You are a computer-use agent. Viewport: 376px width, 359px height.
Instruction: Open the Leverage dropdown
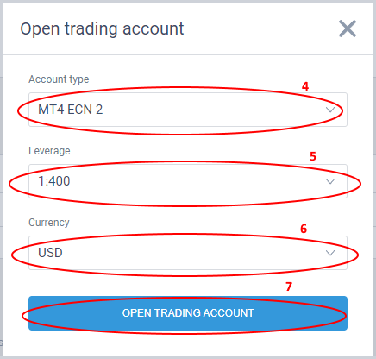point(188,181)
